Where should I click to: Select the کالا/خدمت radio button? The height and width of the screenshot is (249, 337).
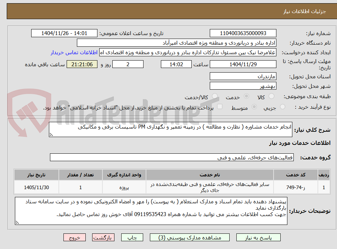point(214,96)
